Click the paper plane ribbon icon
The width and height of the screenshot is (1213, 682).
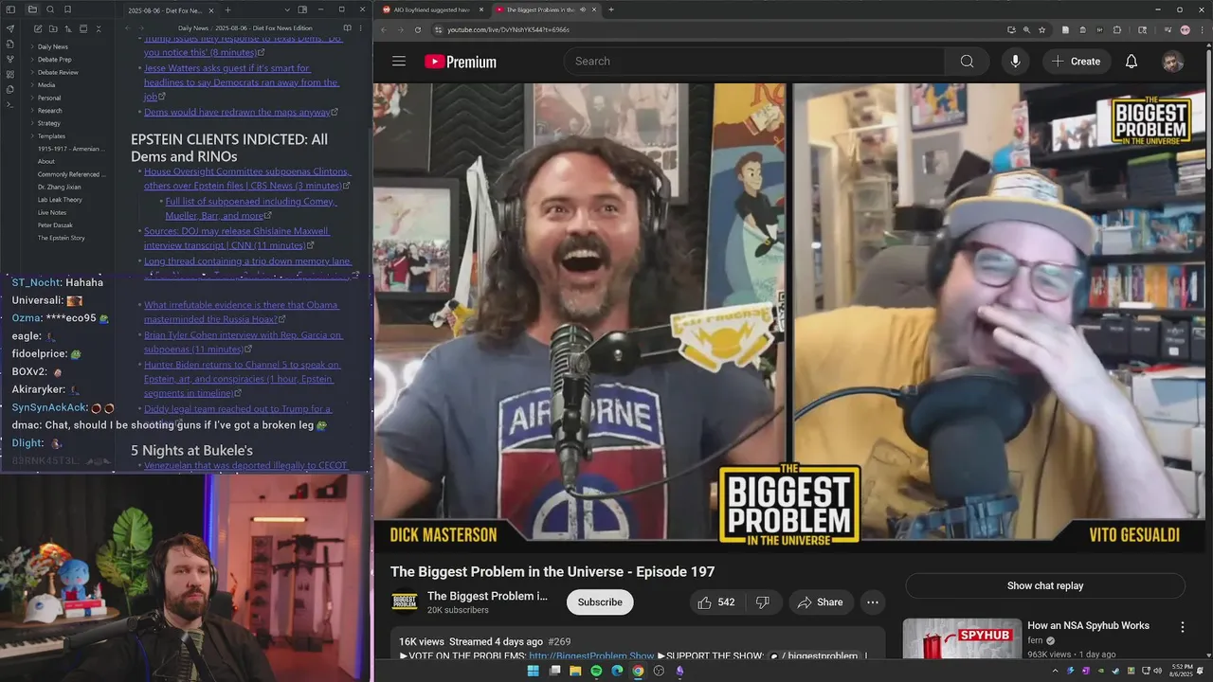pos(10,29)
